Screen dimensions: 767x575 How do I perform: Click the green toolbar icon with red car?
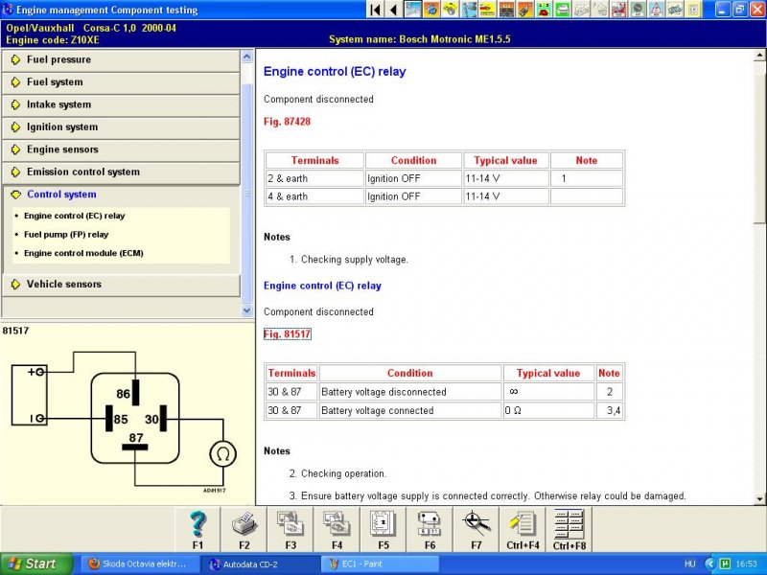click(x=544, y=10)
